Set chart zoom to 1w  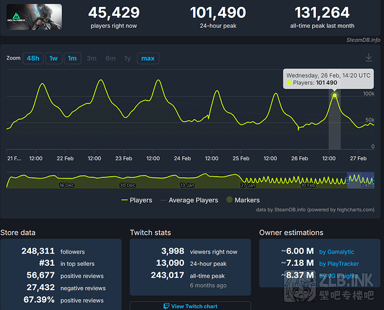[54, 58]
